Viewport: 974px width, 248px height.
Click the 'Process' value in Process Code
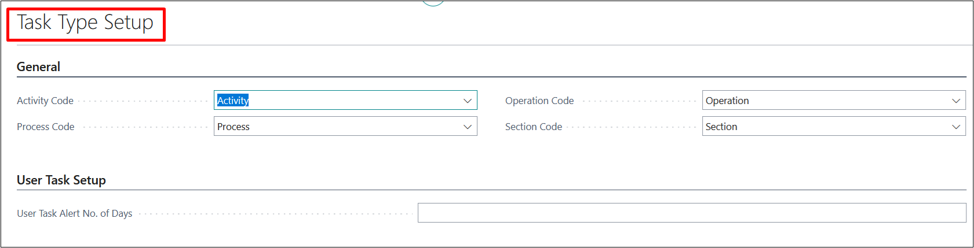click(x=234, y=127)
